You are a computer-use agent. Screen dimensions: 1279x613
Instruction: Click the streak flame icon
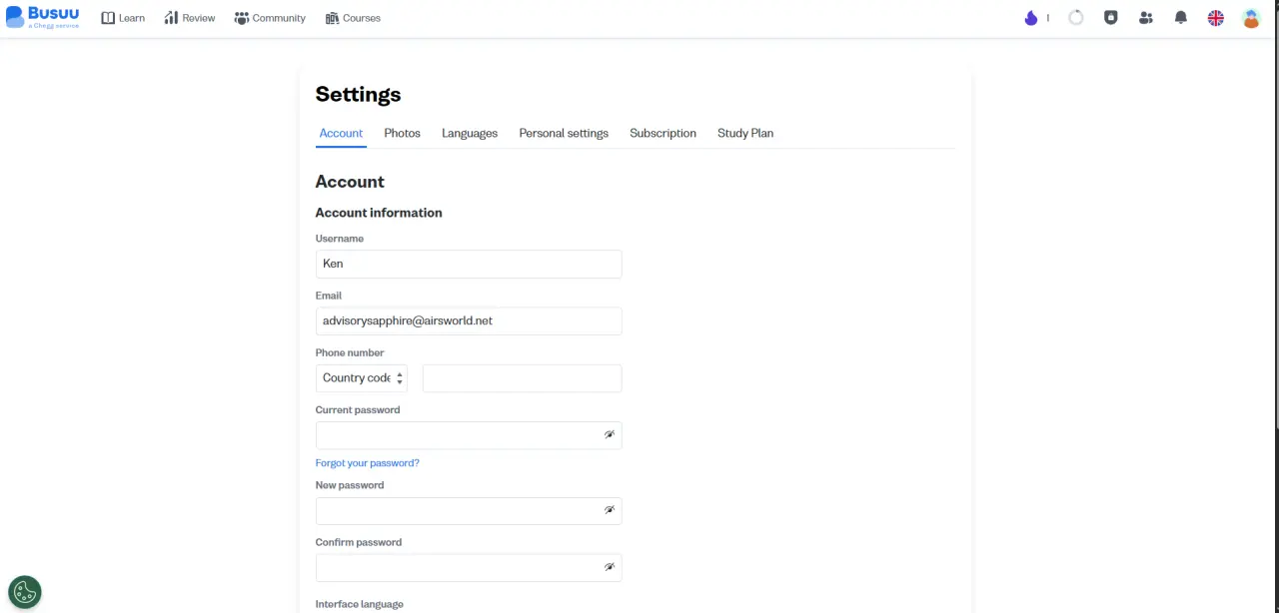[1031, 18]
